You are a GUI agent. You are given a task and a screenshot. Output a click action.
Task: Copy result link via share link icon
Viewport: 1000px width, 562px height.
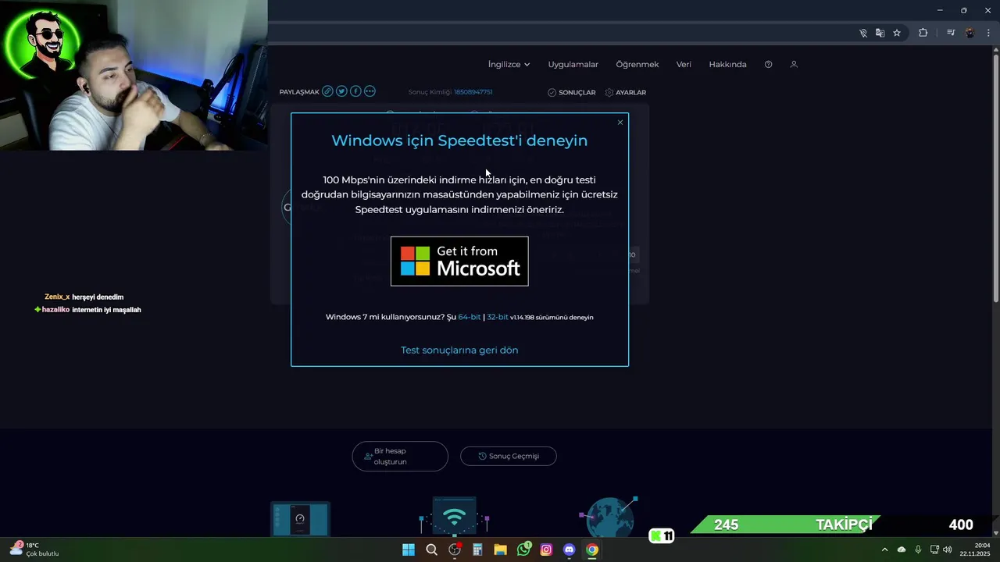tap(327, 91)
